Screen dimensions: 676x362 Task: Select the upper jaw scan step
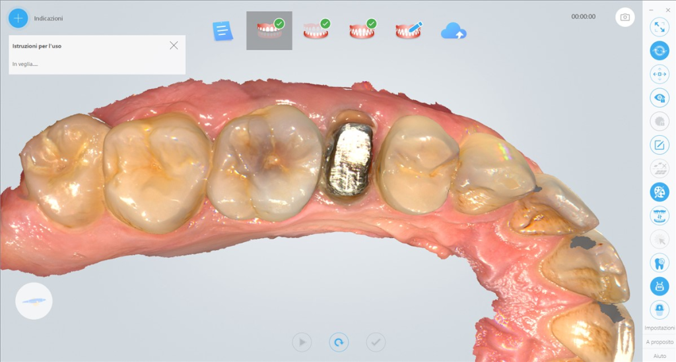pyautogui.click(x=269, y=30)
